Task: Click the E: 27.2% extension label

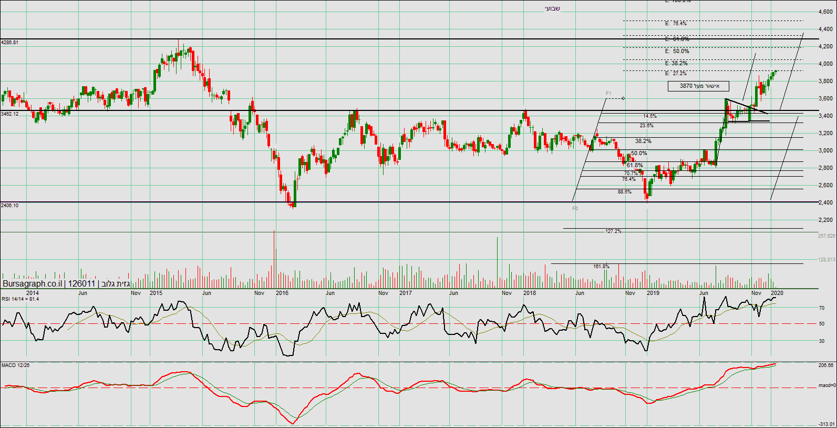Action: [676, 74]
